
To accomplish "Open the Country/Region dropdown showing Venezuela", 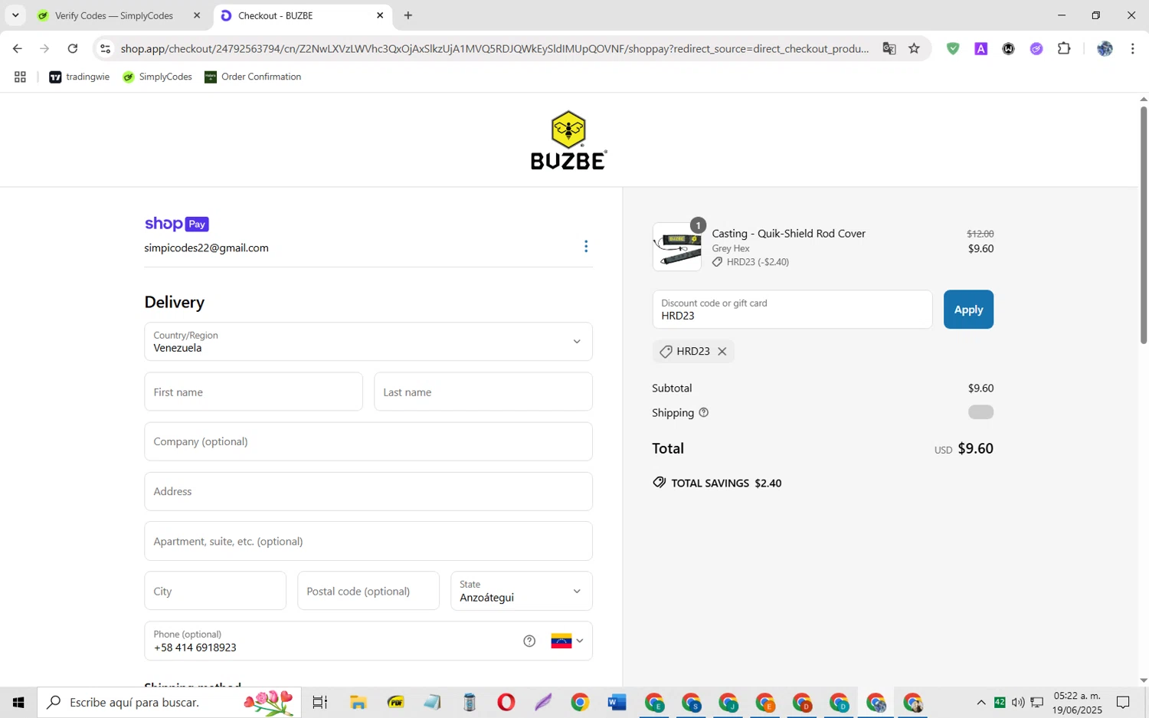I will coord(368,341).
